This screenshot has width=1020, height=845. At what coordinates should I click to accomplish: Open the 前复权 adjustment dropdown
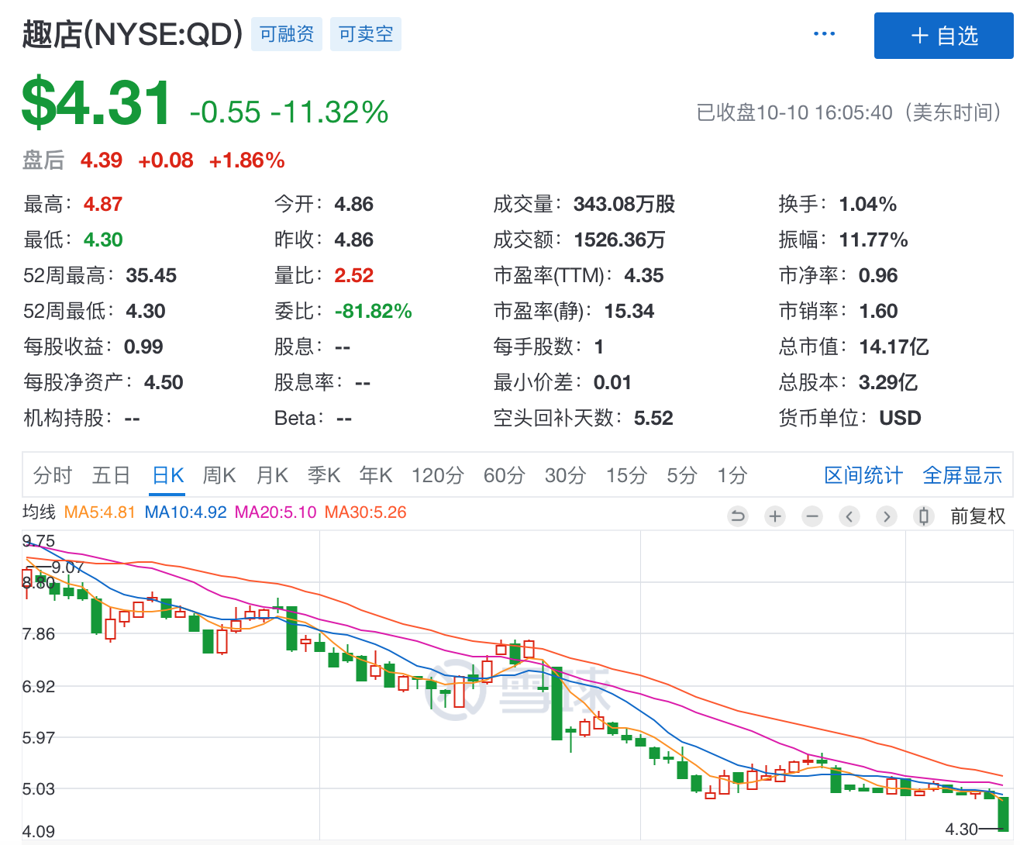[978, 516]
